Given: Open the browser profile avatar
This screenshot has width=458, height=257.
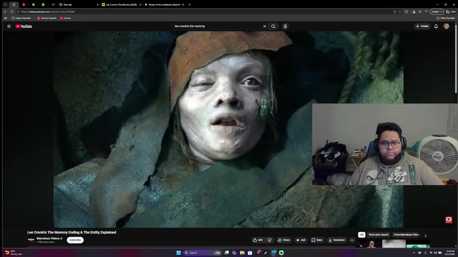Looking at the screenshot, I should (427, 11).
